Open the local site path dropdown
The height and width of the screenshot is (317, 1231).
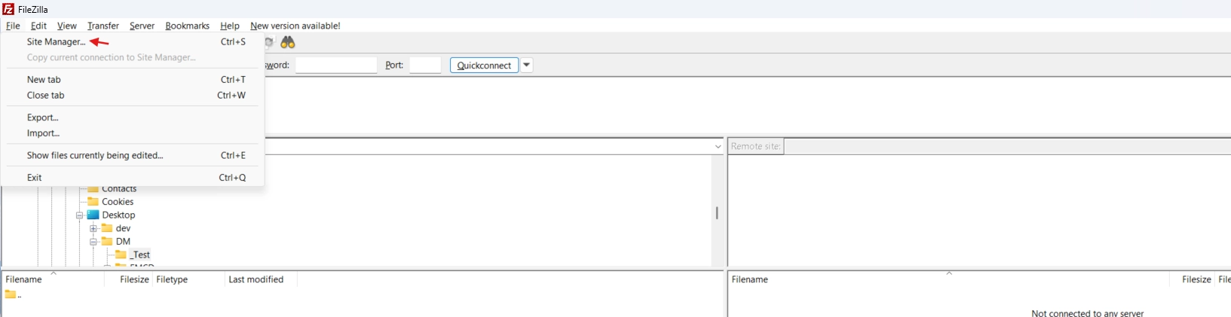[718, 146]
